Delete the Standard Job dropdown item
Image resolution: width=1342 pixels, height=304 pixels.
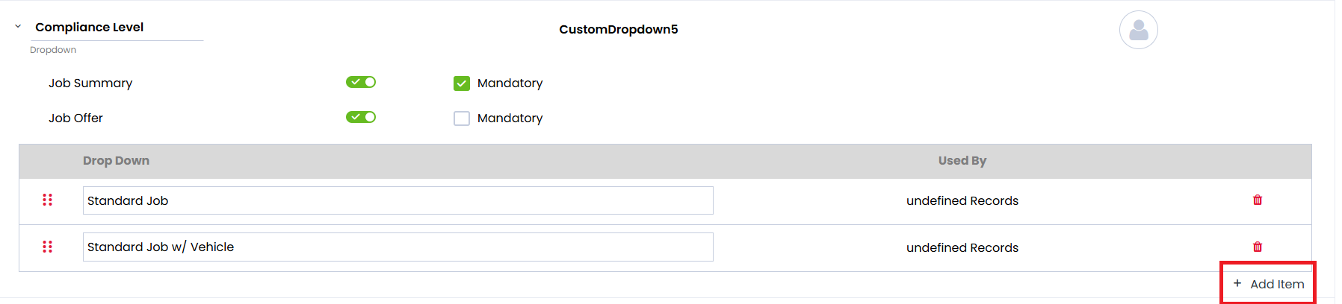click(1258, 200)
